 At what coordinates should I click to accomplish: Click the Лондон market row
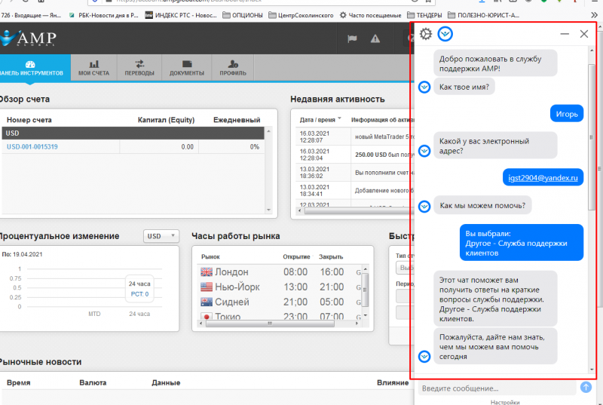280,272
